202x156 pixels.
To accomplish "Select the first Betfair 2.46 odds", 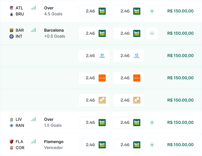I will pos(94,100).
